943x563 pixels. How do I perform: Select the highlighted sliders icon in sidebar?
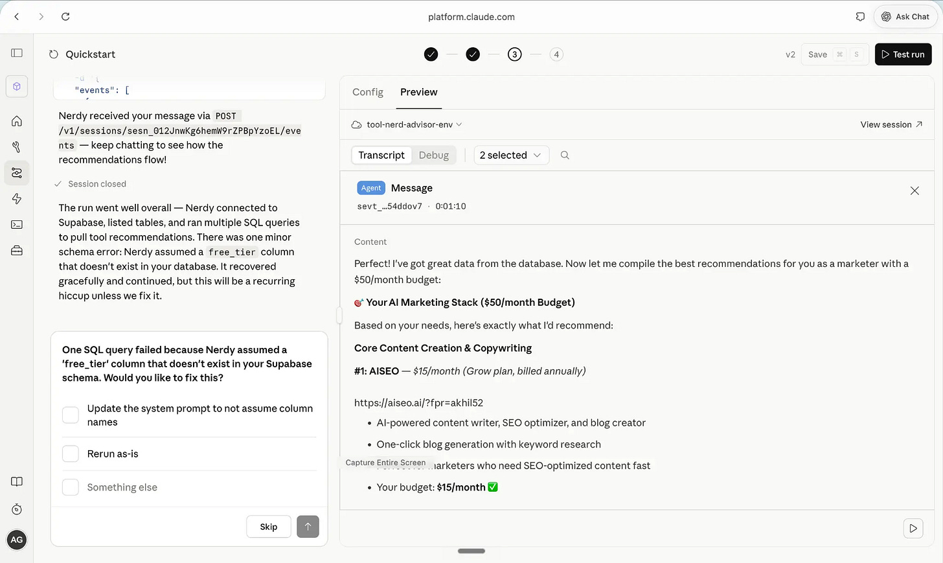[17, 173]
